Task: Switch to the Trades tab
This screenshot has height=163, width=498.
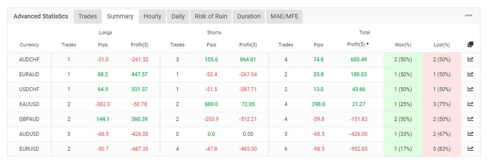Action: point(88,17)
